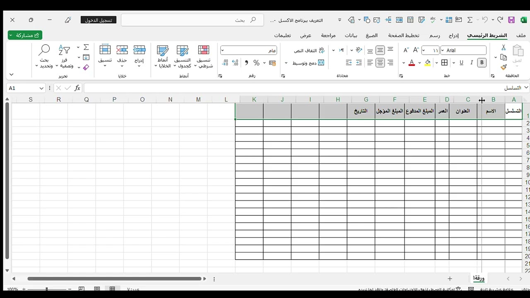Click the Undo arrow icon

point(485,20)
